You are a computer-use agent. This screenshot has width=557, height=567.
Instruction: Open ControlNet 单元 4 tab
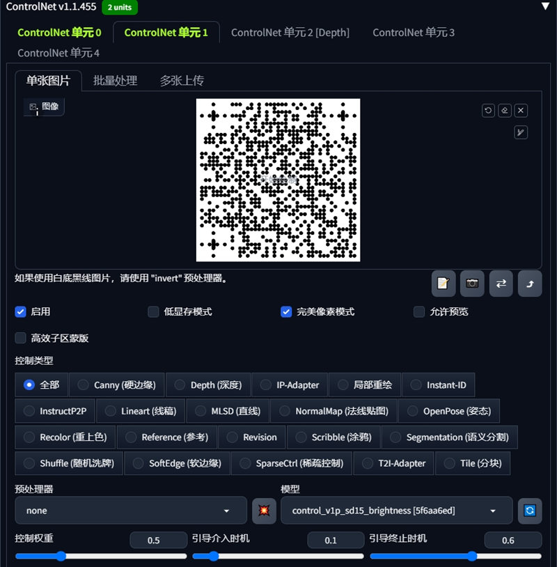pyautogui.click(x=58, y=53)
